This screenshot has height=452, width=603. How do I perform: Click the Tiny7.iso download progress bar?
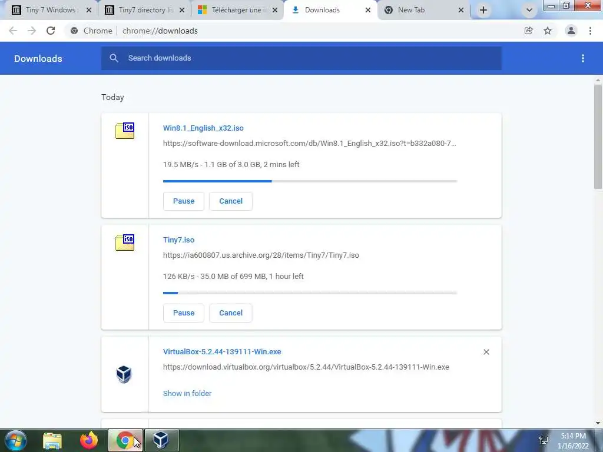[x=310, y=293]
